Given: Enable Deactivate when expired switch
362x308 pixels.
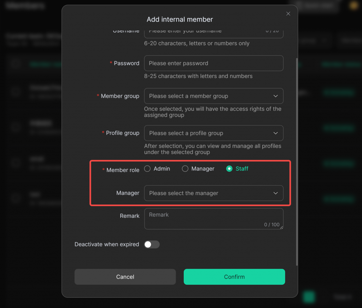Looking at the screenshot, I should click(152, 244).
